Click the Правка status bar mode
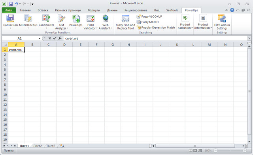 [x=9, y=151]
